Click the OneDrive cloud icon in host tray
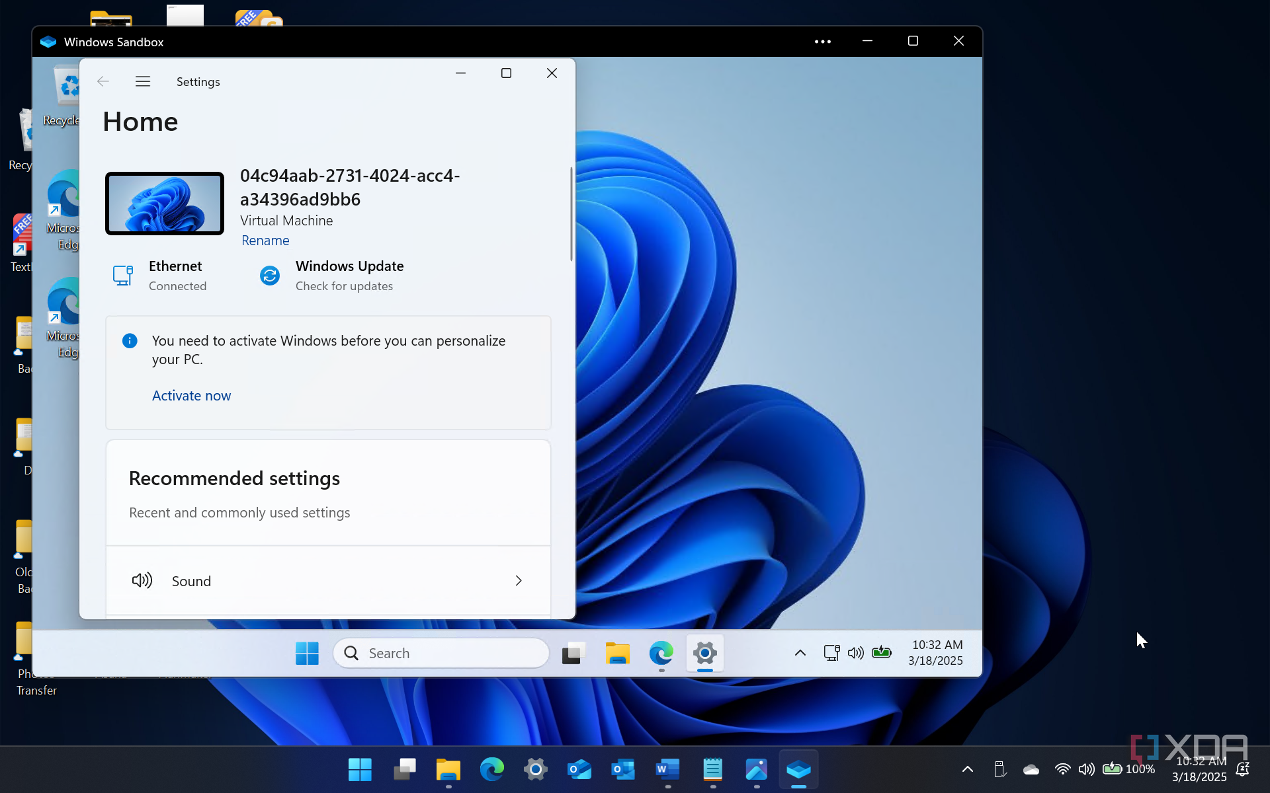The image size is (1270, 793). pos(1031,769)
